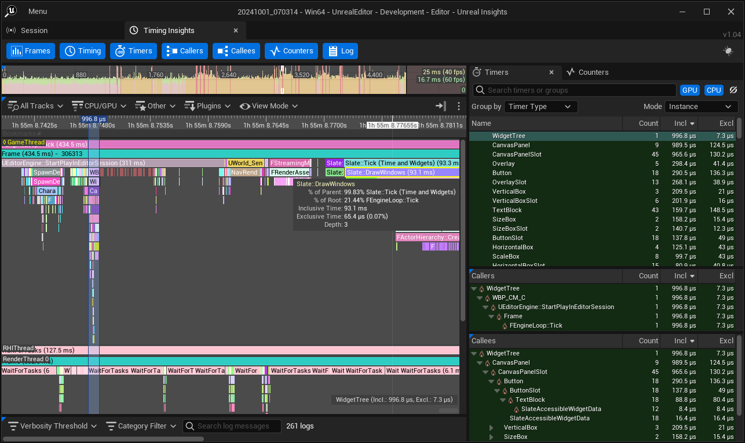Click the log panel horizontal scrollbar

click(x=103, y=439)
